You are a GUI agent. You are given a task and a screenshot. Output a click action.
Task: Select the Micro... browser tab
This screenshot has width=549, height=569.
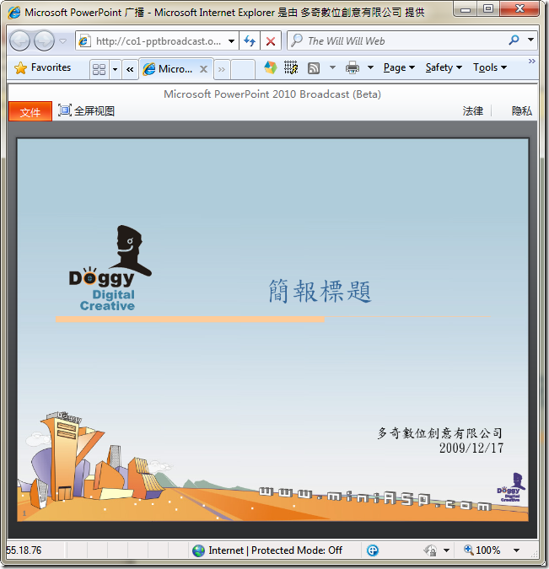(x=175, y=68)
